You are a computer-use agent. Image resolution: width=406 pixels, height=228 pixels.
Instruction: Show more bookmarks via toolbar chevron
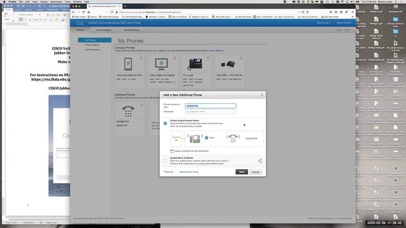coord(353,17)
